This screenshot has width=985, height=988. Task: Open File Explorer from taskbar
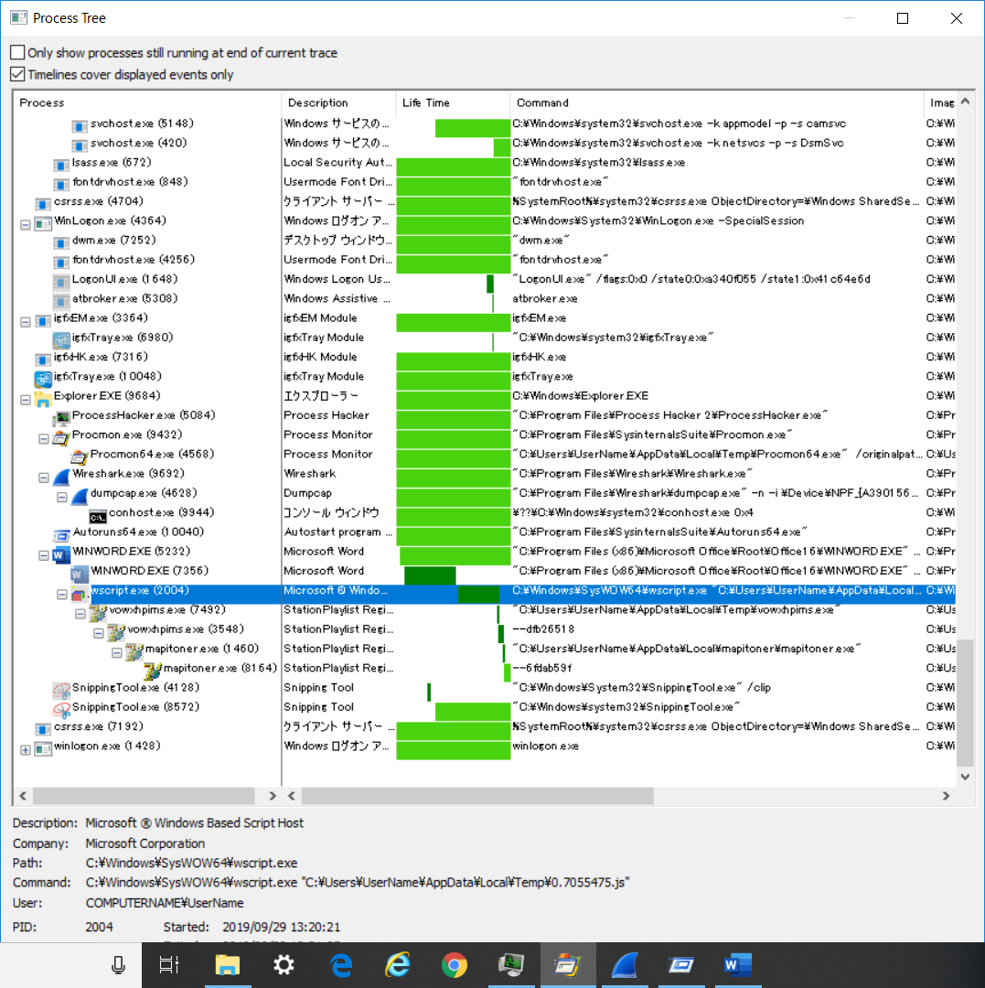(x=228, y=965)
